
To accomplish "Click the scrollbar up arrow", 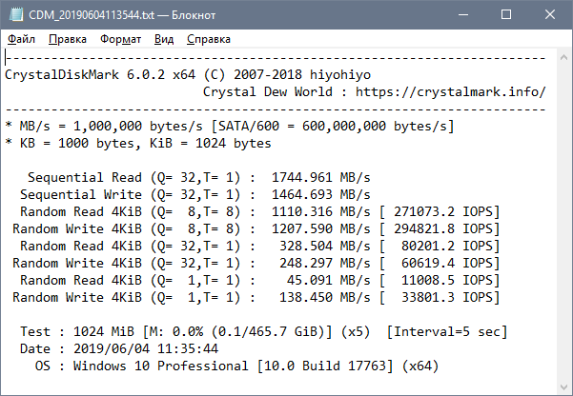I will 563,57.
